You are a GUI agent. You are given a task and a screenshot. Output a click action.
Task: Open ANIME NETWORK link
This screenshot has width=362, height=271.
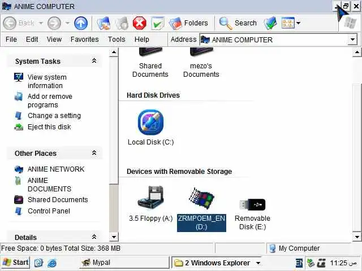pyautogui.click(x=56, y=169)
